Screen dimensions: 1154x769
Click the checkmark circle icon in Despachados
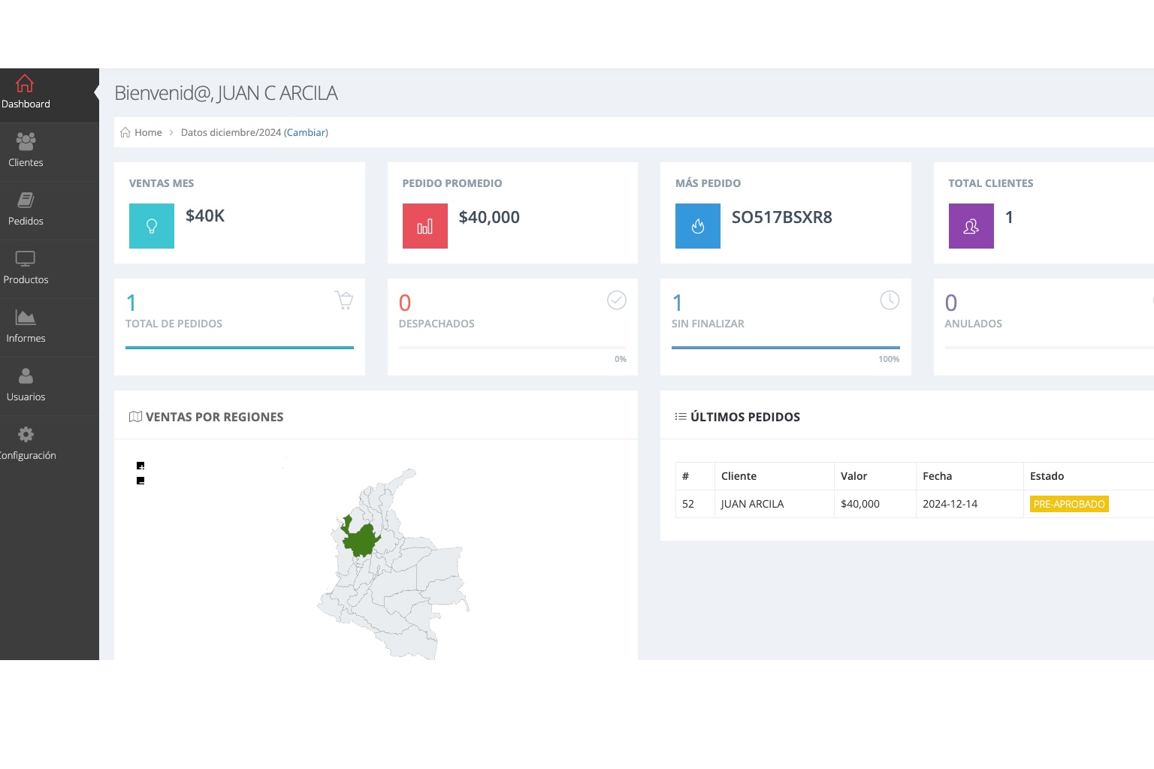tap(617, 300)
